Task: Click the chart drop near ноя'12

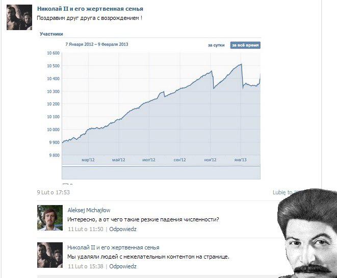Action: [213, 80]
